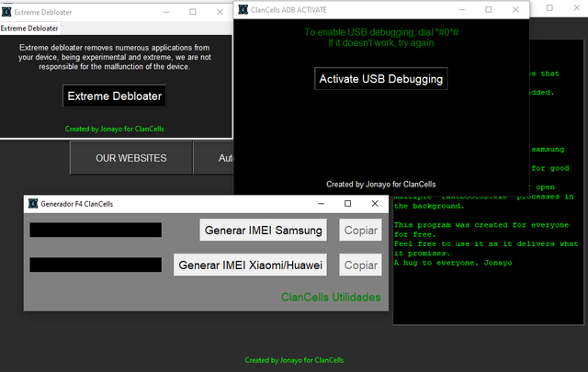The image size is (588, 372).
Task: Click 'A hug to everyone. Jonayo' text
Action: pos(453,263)
